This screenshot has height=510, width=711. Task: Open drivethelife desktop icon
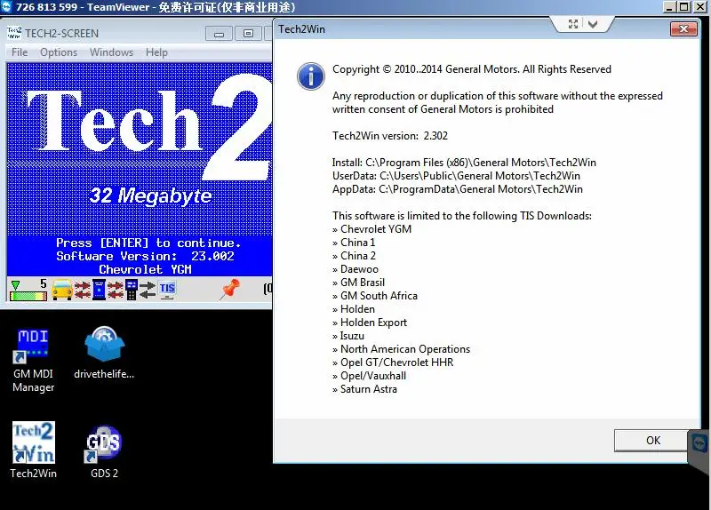coord(104,353)
